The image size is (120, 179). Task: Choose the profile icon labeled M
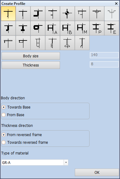82,28
